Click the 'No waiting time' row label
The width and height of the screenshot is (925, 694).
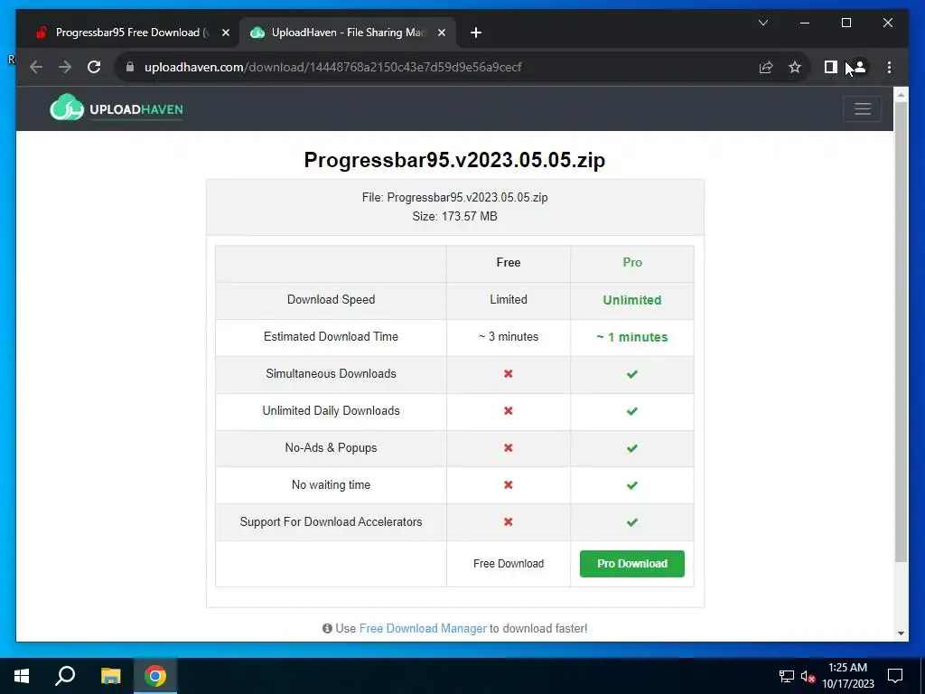(331, 485)
